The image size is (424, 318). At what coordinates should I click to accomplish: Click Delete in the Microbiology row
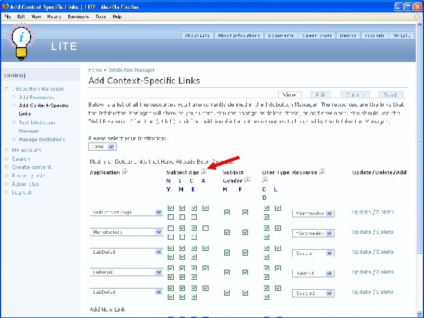[385, 232]
